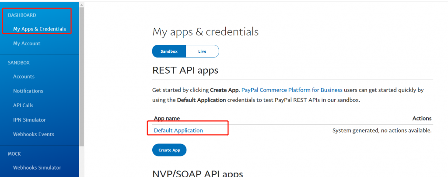Click the App name column header
The height and width of the screenshot is (177, 448).
[x=167, y=119]
